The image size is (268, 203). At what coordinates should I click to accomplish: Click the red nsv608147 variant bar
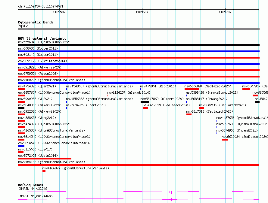(x=139, y=58)
